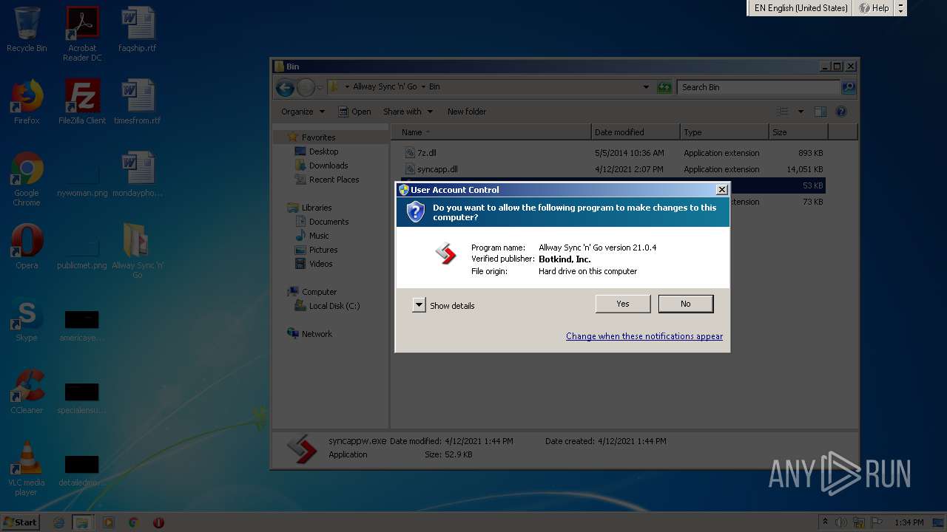Click volume icon in system tray
The width and height of the screenshot is (947, 532).
point(841,522)
